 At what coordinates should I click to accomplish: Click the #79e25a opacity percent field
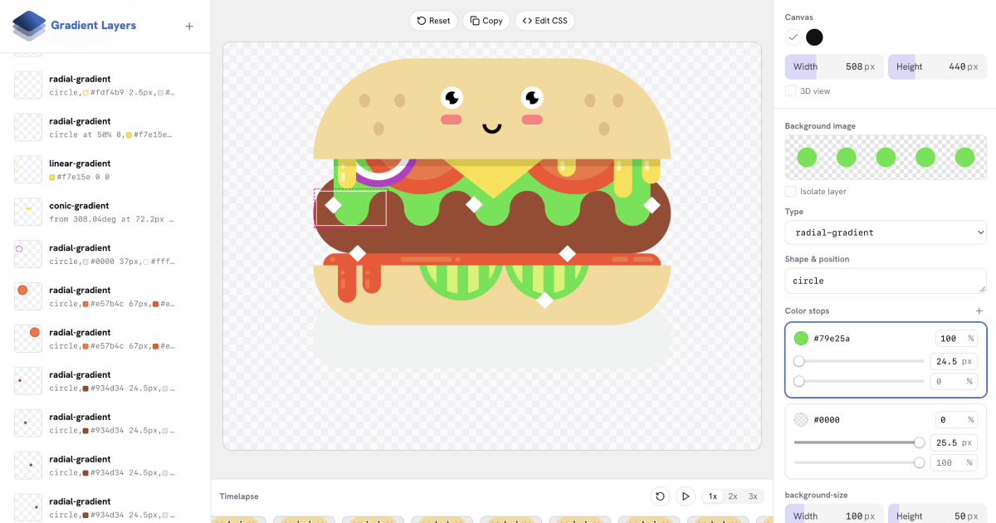955,338
